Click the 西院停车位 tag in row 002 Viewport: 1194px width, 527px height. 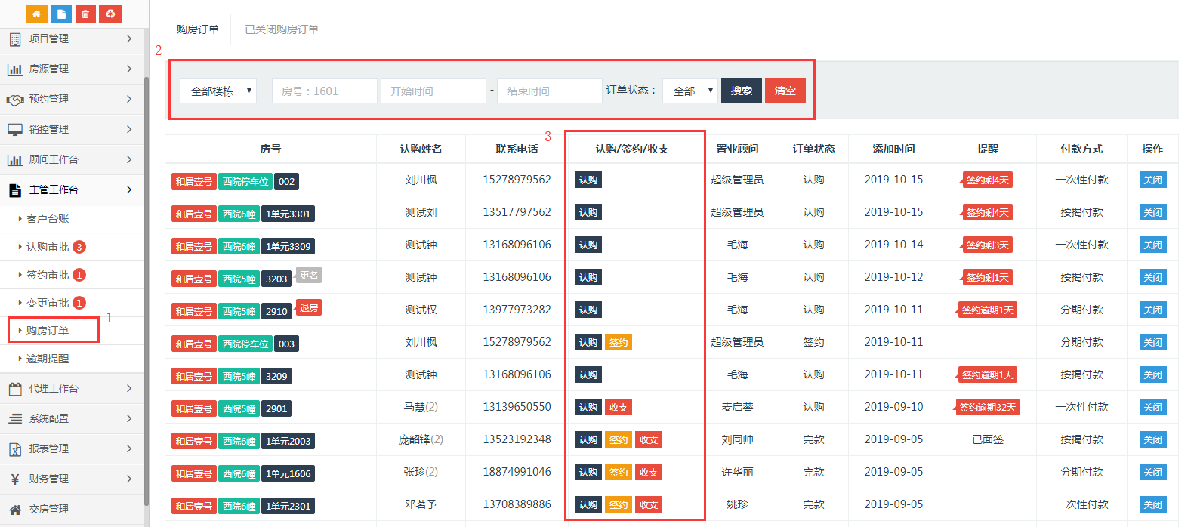tap(245, 181)
